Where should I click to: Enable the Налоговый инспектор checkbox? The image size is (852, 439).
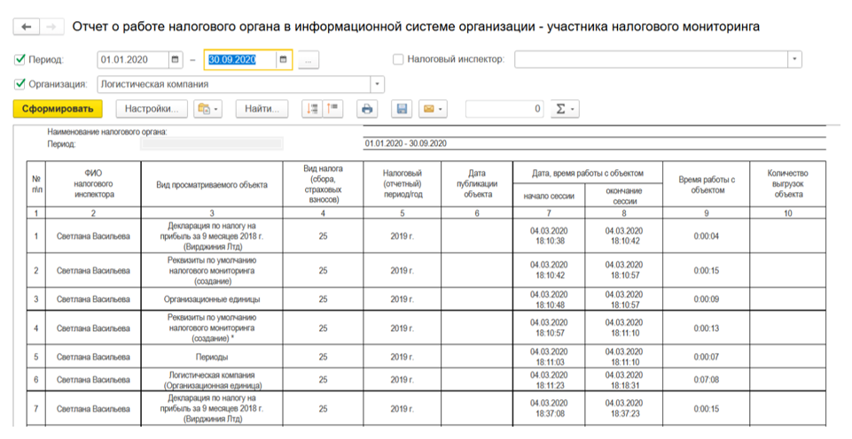coord(398,59)
